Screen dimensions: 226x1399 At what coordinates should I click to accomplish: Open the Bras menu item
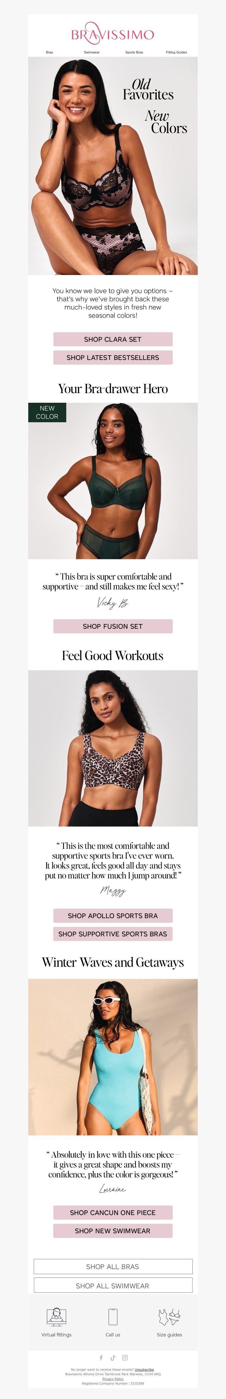point(49,52)
